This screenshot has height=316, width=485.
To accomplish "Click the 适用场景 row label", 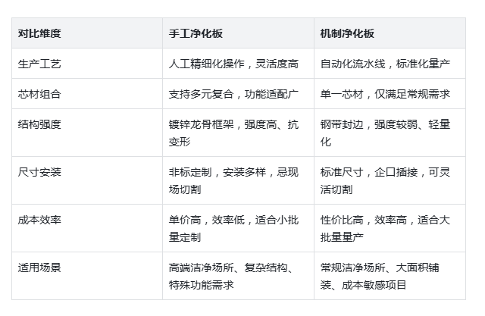I will [39, 268].
